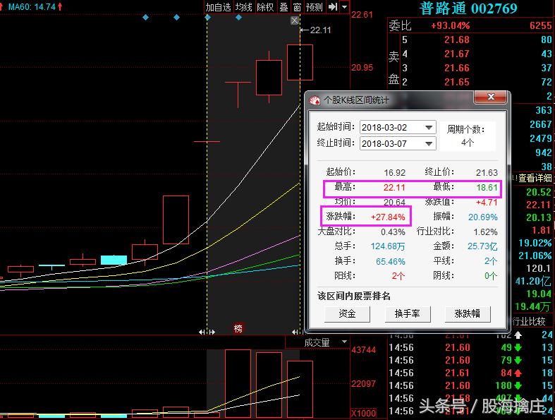Open the 行业比较 tab

pos(529,321)
